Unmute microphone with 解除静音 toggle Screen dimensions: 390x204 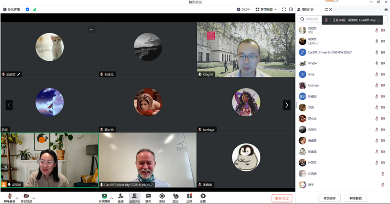coord(9,197)
